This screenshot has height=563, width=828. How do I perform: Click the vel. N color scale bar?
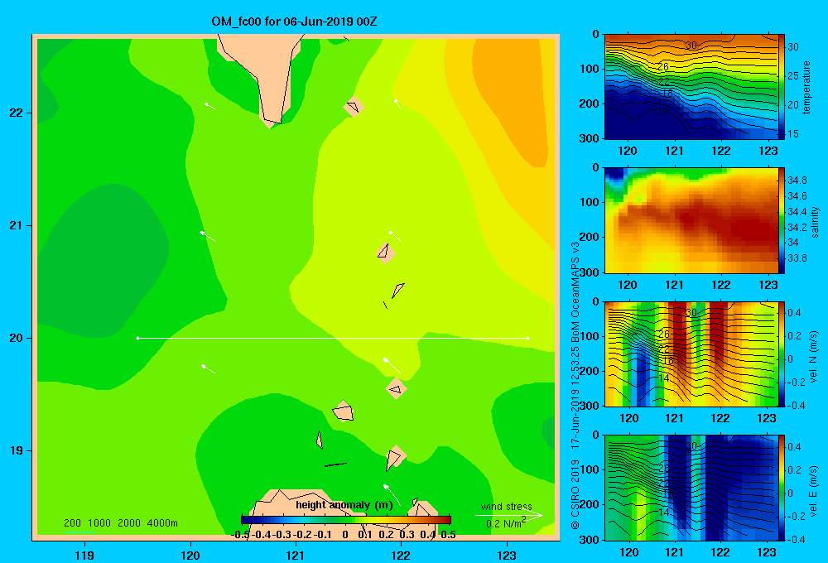pos(782,354)
